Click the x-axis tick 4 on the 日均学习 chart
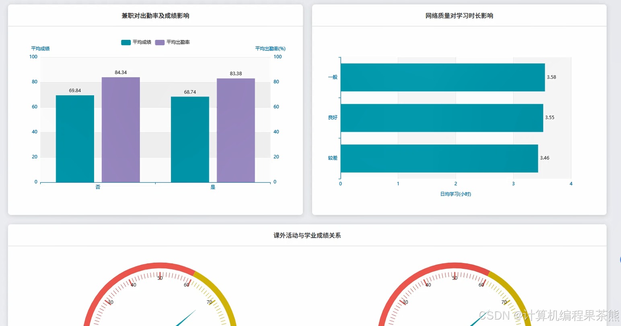Viewport: 621px width, 326px height. 571,184
